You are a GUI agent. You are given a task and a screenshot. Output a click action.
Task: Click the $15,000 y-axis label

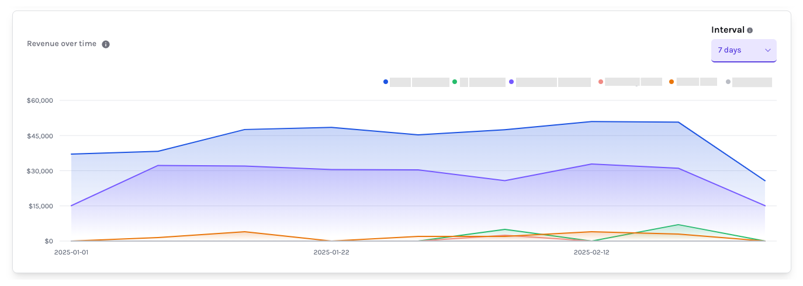tap(40, 206)
